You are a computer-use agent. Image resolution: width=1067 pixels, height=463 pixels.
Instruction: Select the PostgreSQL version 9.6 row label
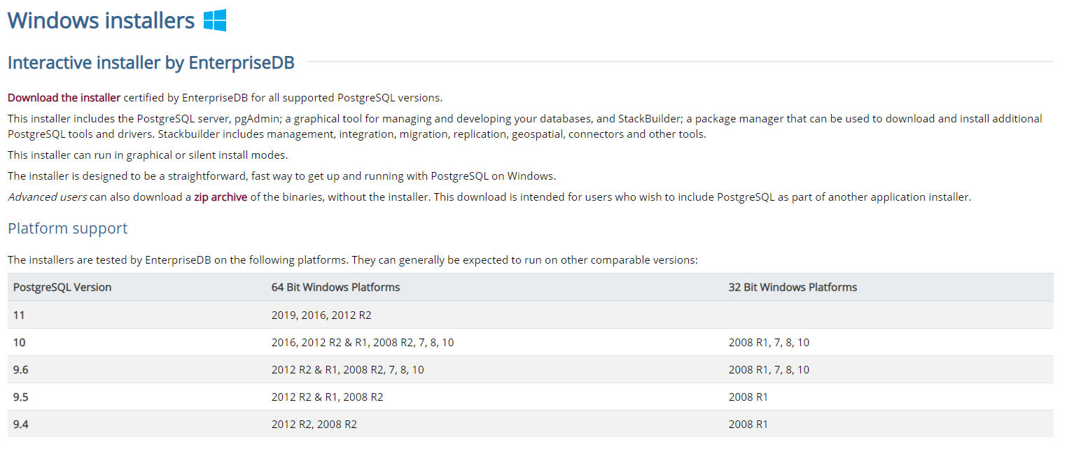[20, 370]
